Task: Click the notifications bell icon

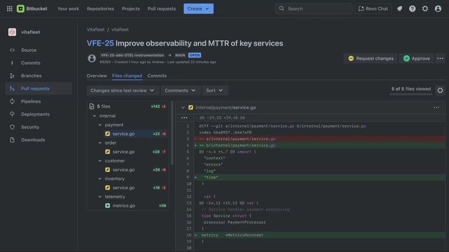Action: pos(399,9)
